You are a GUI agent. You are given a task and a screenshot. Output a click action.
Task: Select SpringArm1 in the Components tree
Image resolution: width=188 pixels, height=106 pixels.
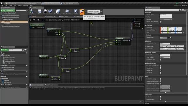[7, 21]
